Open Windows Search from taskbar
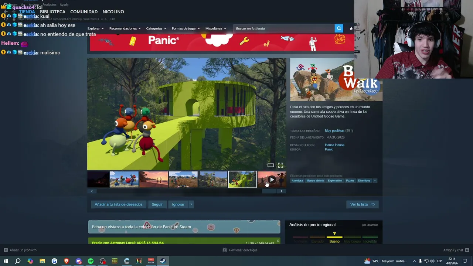 (x=18, y=261)
